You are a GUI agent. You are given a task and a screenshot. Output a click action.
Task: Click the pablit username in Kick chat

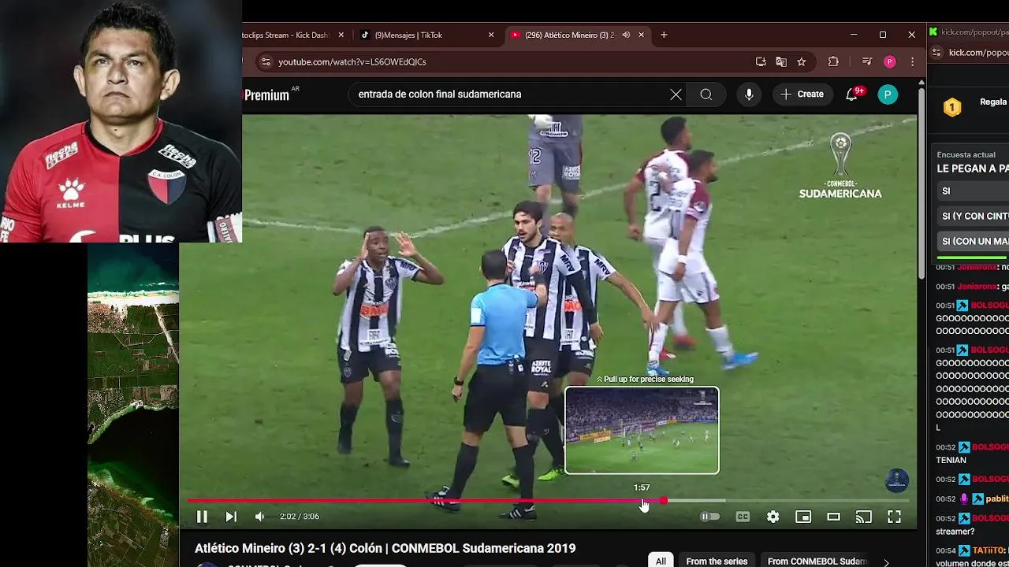click(996, 498)
